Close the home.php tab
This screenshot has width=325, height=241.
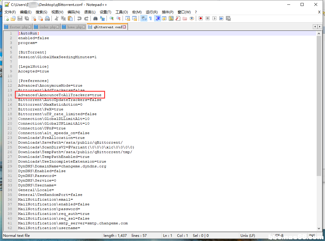(84, 27)
